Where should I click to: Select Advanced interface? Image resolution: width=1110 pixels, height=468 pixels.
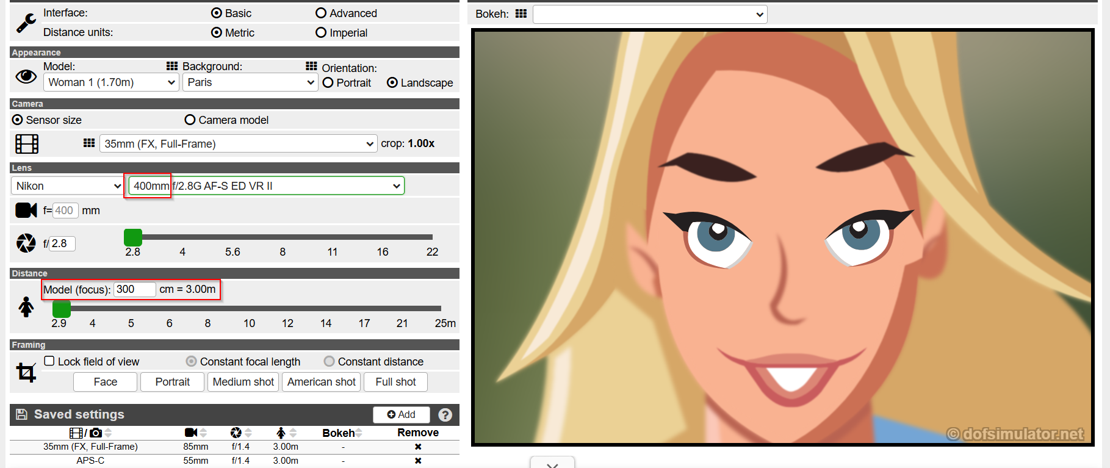click(321, 13)
